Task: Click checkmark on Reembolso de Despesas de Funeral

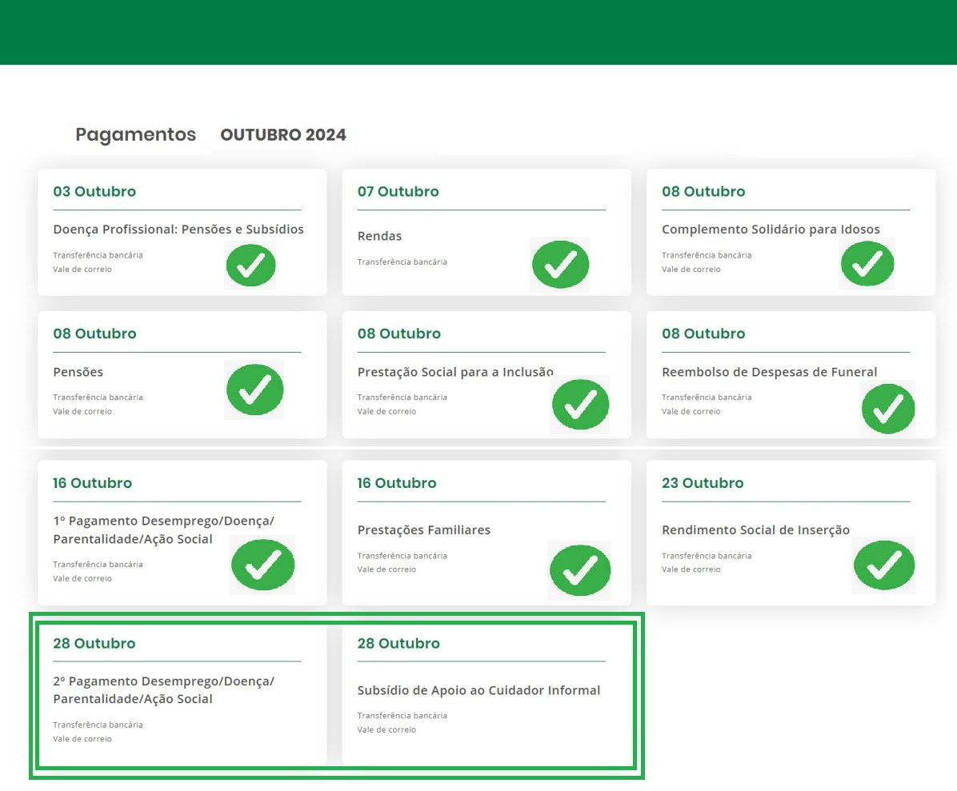Action: click(887, 409)
